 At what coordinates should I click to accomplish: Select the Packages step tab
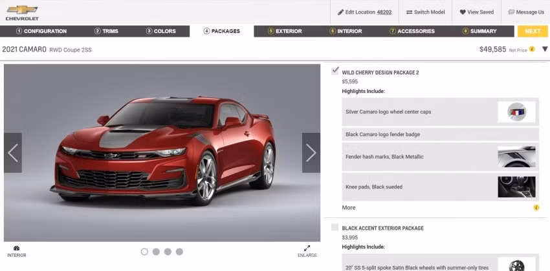(x=222, y=31)
